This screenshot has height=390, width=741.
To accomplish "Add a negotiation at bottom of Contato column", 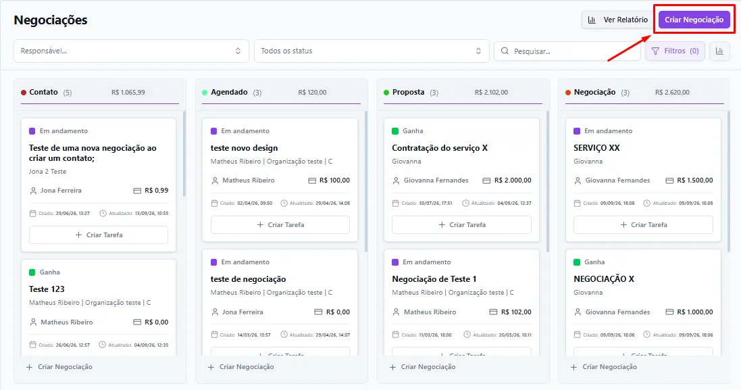I will tap(59, 367).
